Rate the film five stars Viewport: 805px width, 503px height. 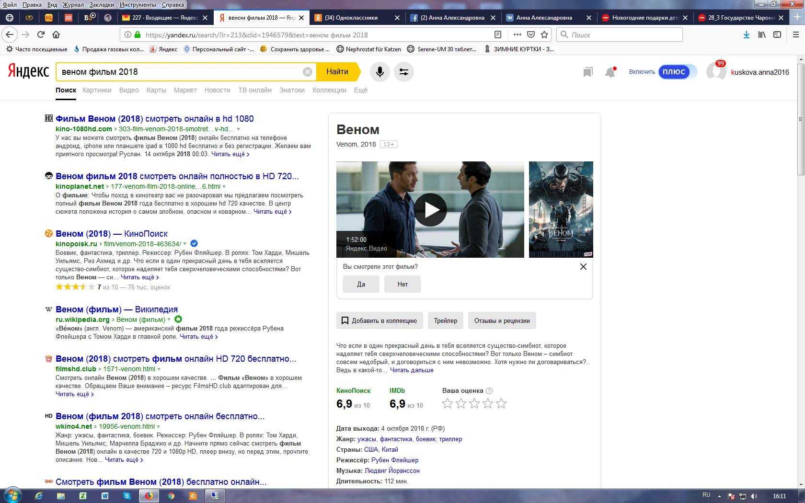[501, 403]
